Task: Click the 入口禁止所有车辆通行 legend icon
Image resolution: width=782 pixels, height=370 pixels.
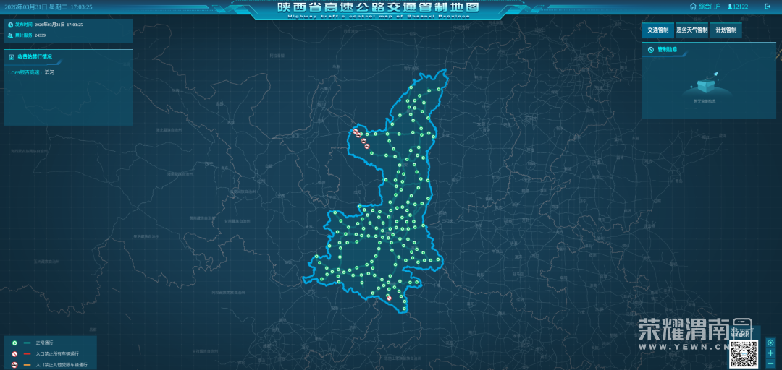Action: [14, 354]
